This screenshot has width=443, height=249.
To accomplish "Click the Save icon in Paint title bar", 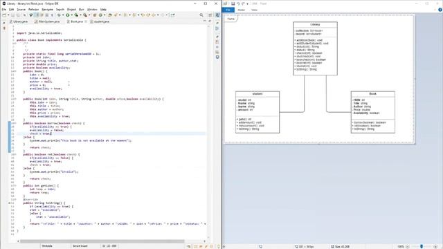I will [x=233, y=3].
